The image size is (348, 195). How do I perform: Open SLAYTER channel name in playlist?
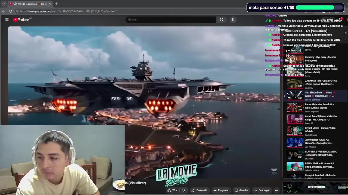coord(309,159)
